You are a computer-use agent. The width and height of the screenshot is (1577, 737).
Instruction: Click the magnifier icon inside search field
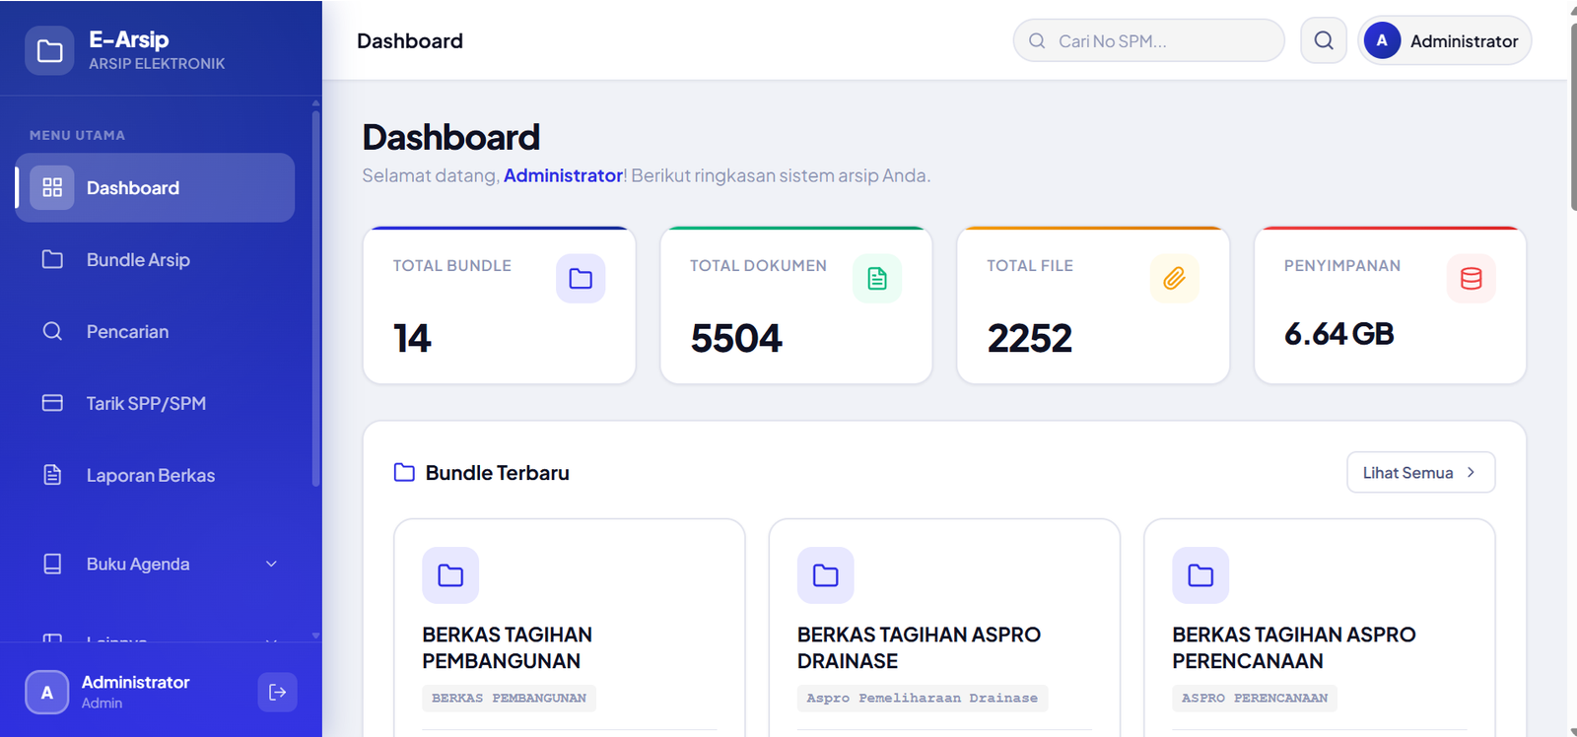pyautogui.click(x=1037, y=41)
